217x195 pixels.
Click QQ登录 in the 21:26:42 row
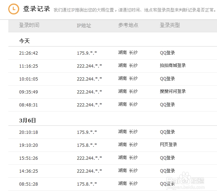click(x=168, y=53)
